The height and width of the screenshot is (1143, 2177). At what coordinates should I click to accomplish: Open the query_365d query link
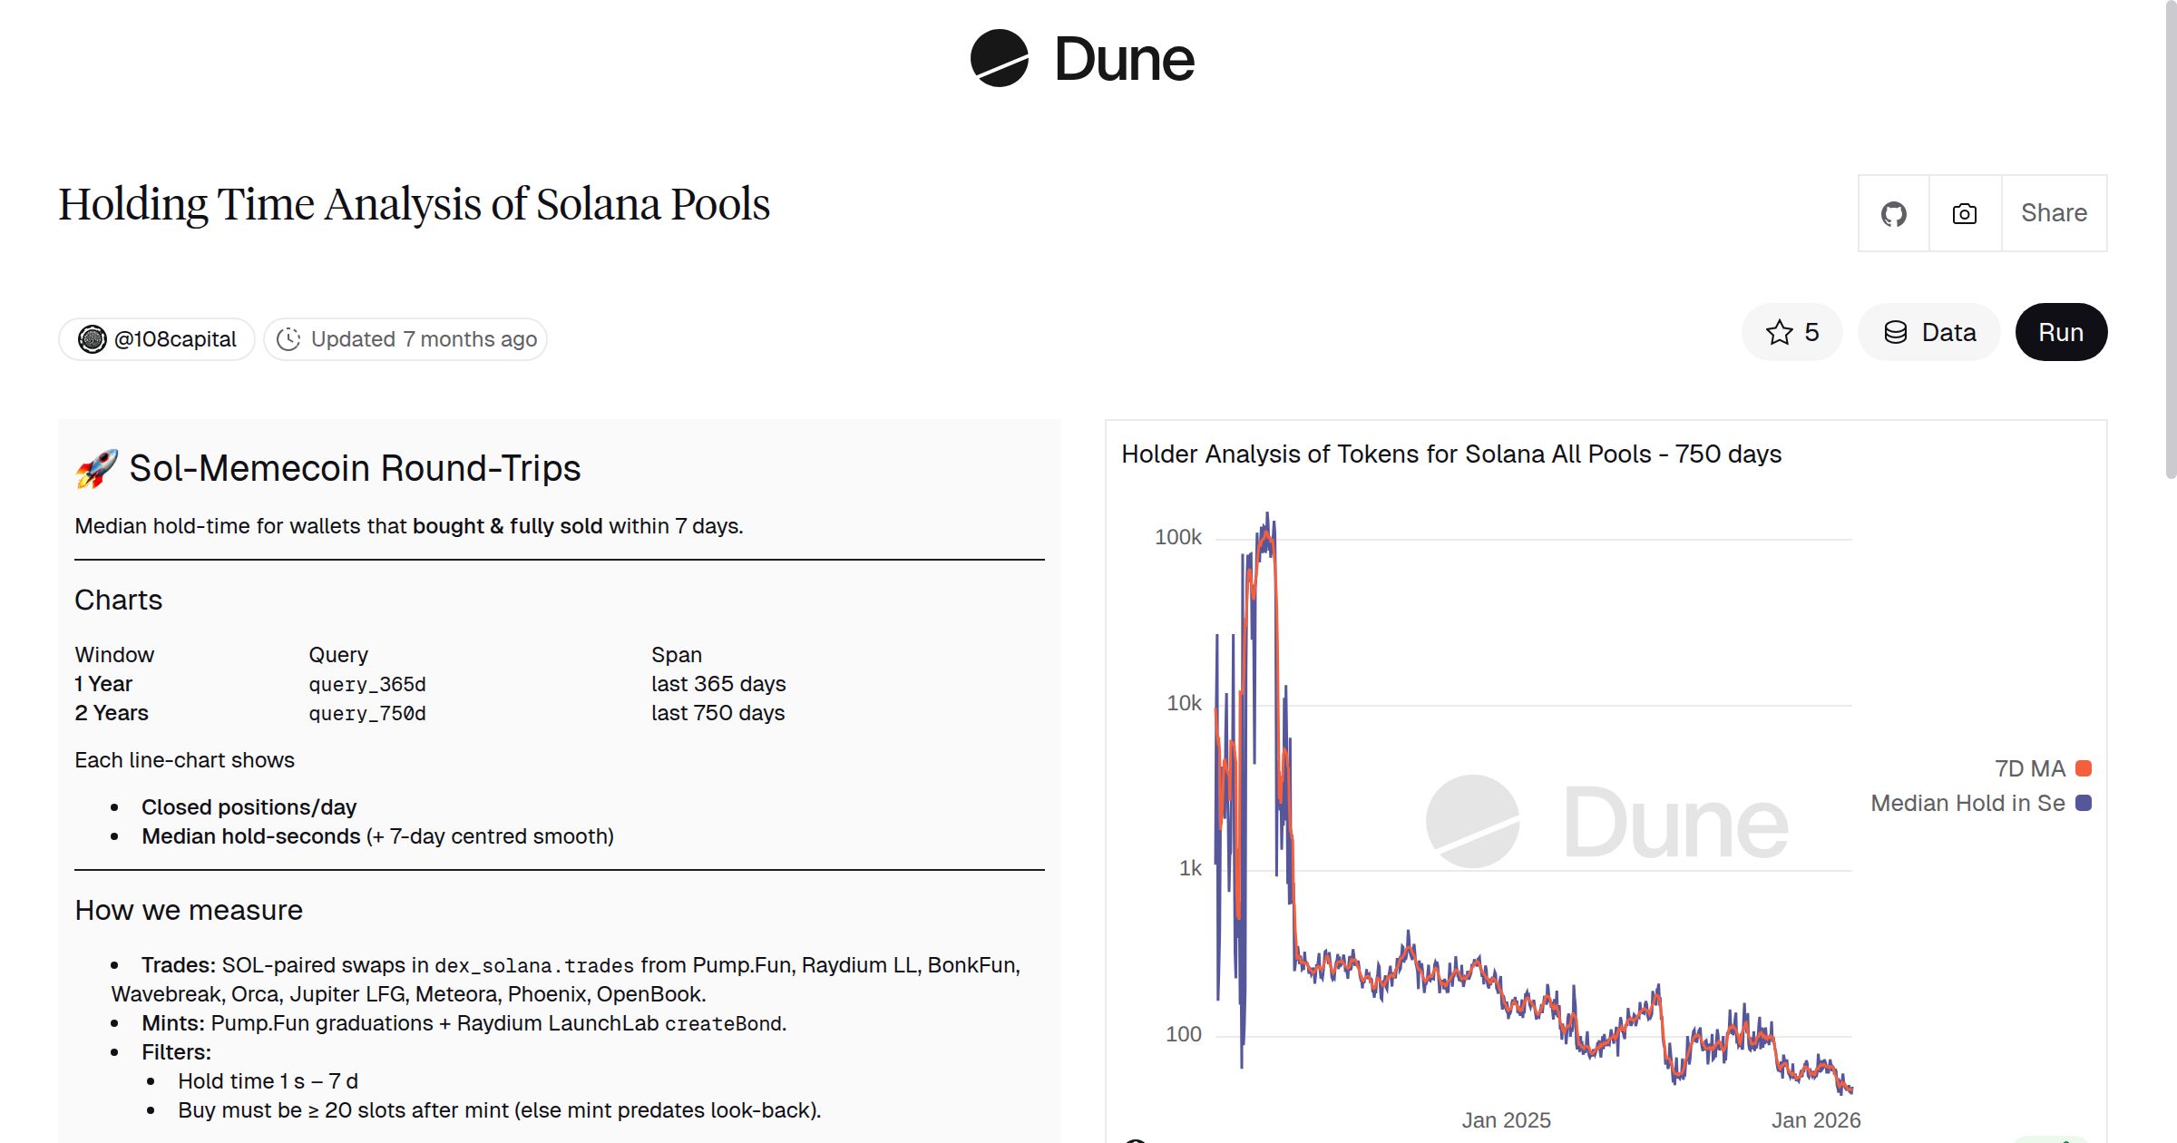[x=366, y=684]
